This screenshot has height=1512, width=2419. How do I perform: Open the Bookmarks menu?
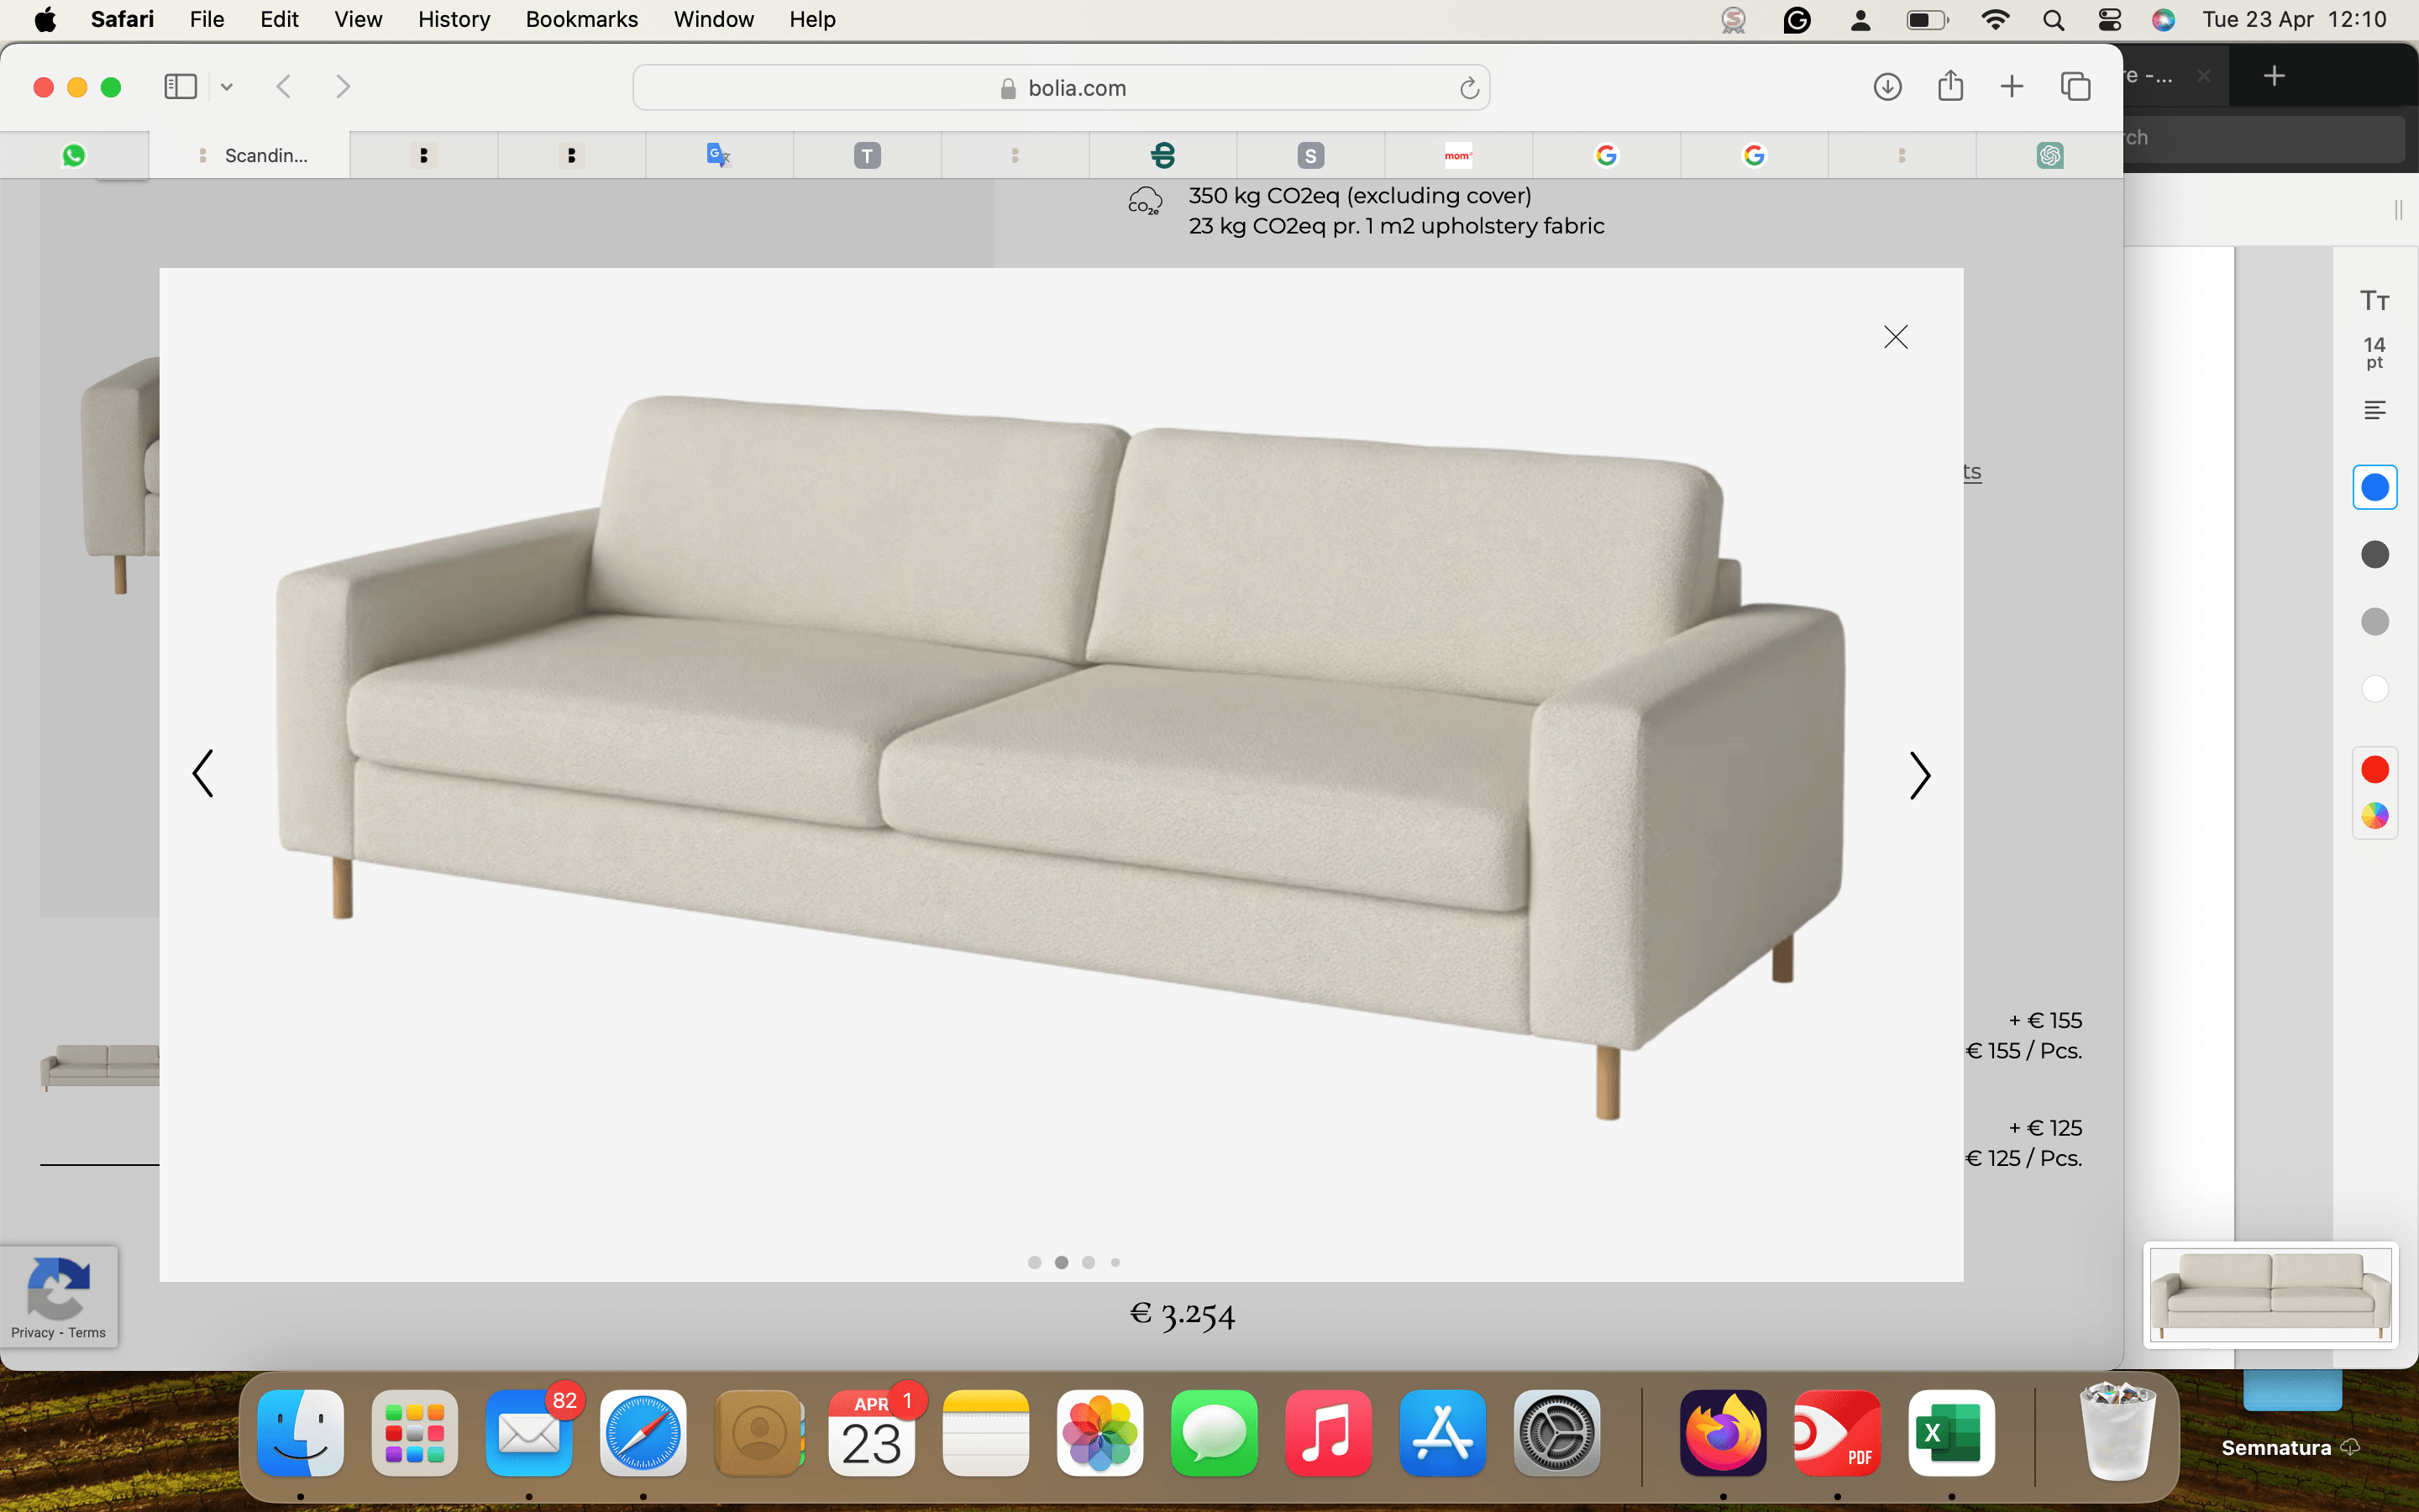click(x=580, y=19)
